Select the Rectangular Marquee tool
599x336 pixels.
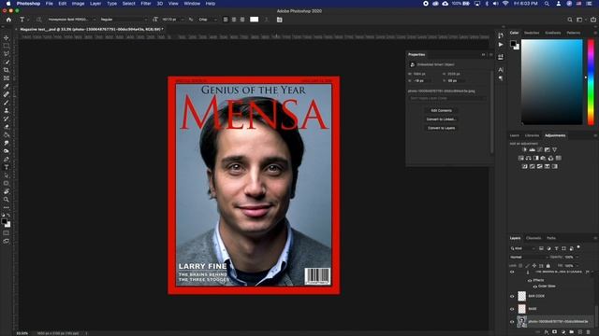tap(7, 46)
